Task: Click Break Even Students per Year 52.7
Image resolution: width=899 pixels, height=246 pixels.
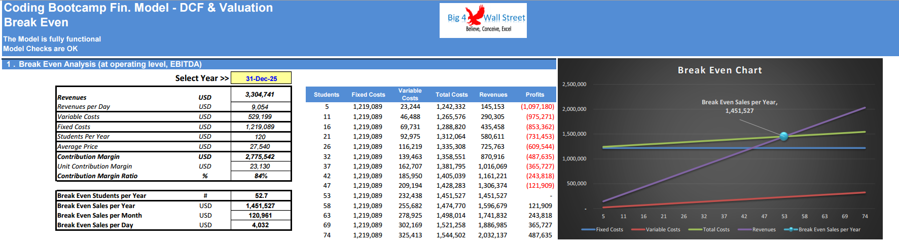Action: [x=261, y=196]
